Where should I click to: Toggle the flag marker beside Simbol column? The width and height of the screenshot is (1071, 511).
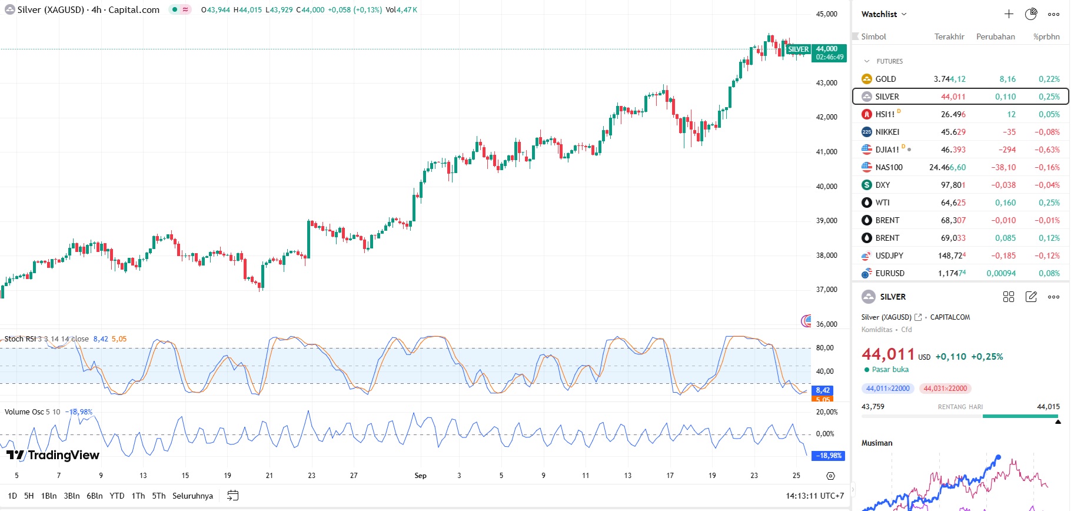856,36
